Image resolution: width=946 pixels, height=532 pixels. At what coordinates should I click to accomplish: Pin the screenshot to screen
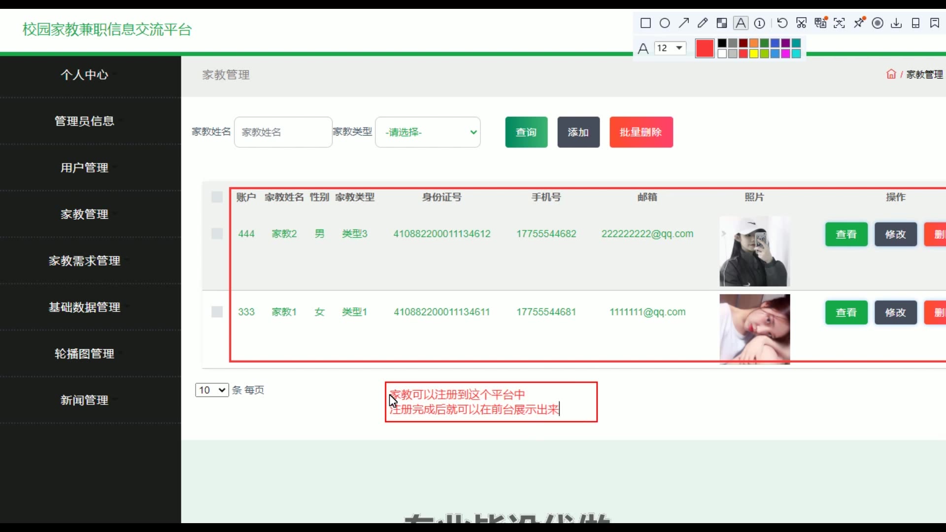(x=859, y=23)
